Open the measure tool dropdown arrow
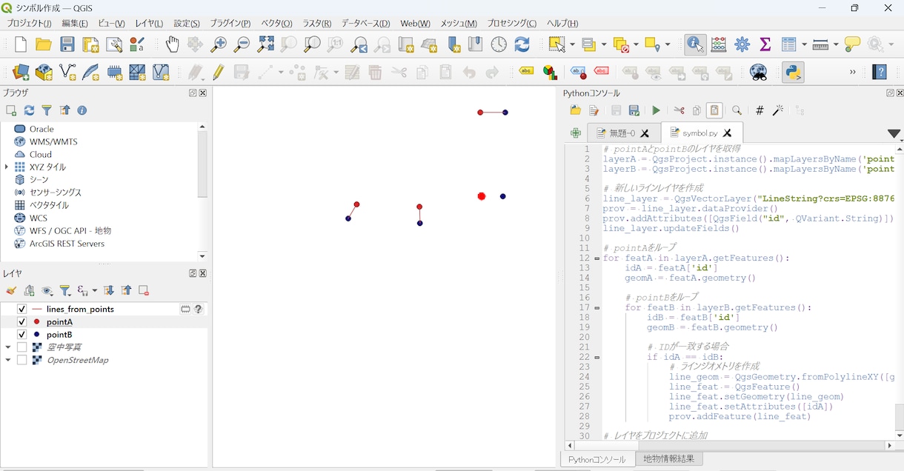This screenshot has width=904, height=471. (x=835, y=44)
